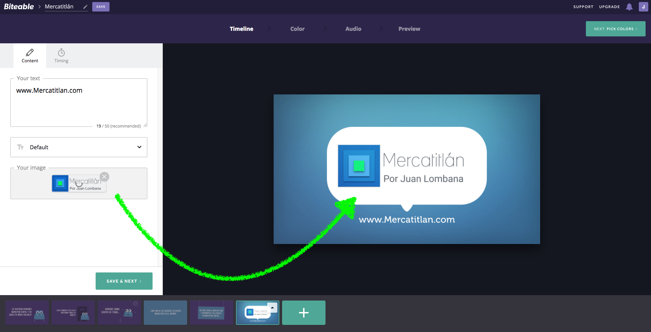Open the Support link
This screenshot has height=332, width=651.
point(583,7)
